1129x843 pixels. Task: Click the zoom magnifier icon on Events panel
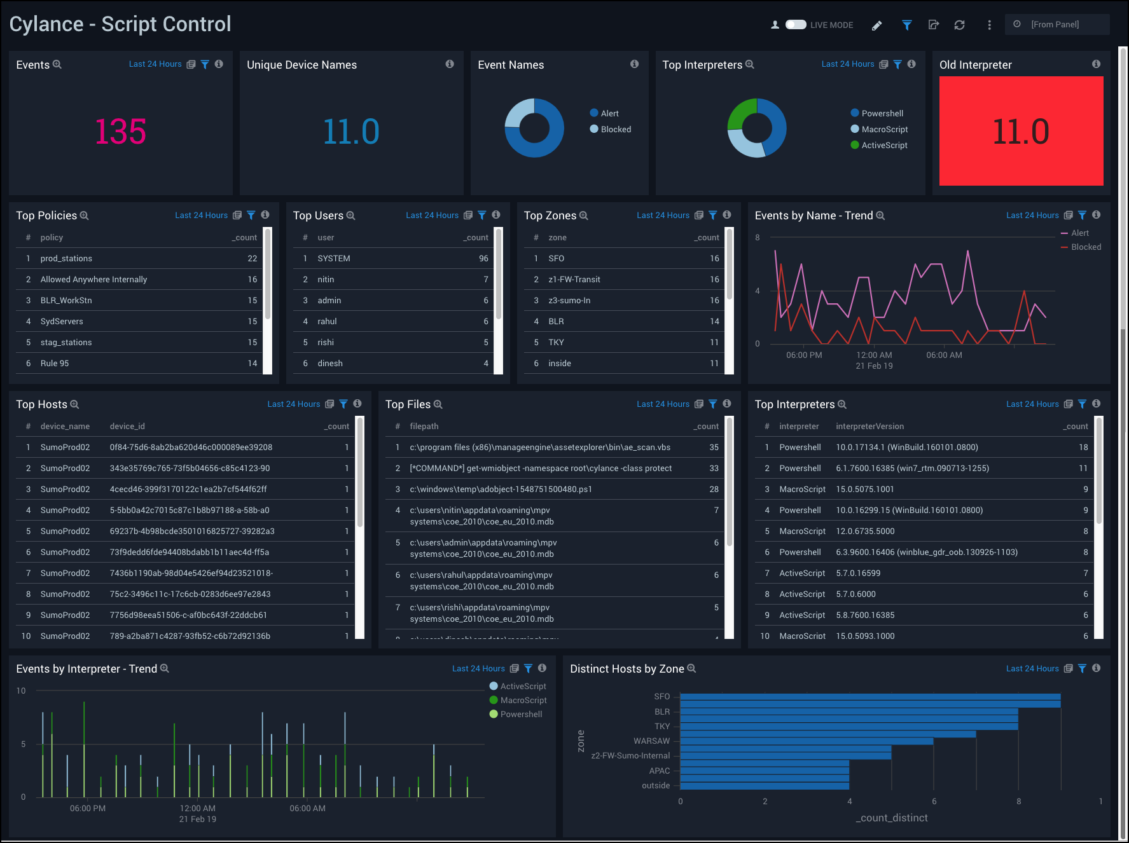click(58, 64)
